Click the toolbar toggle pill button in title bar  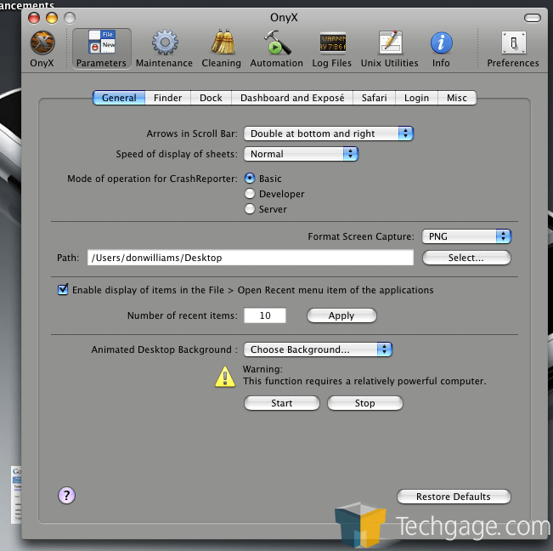point(533,18)
